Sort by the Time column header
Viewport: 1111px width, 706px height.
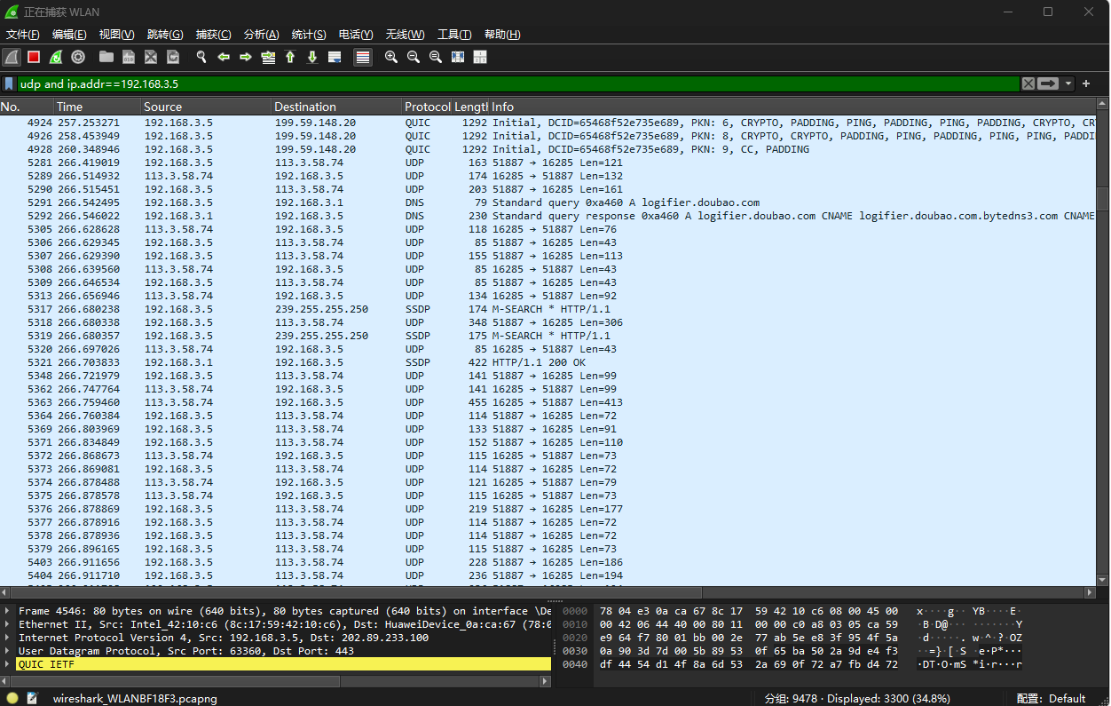click(x=97, y=107)
